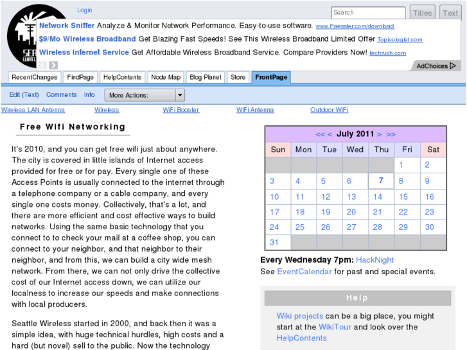Jump calendar to next year
467x350 pixels.
391,134
